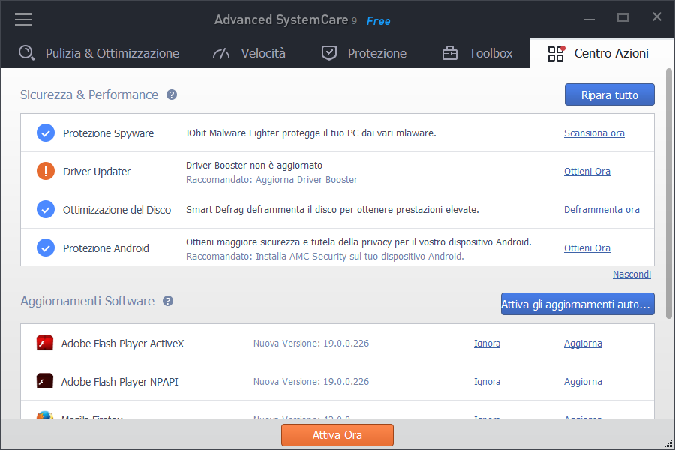
Task: Click the Centro Azioni grid icon
Action: click(x=556, y=53)
